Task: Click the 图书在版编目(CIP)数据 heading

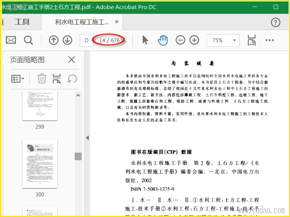Action: (x=161, y=152)
